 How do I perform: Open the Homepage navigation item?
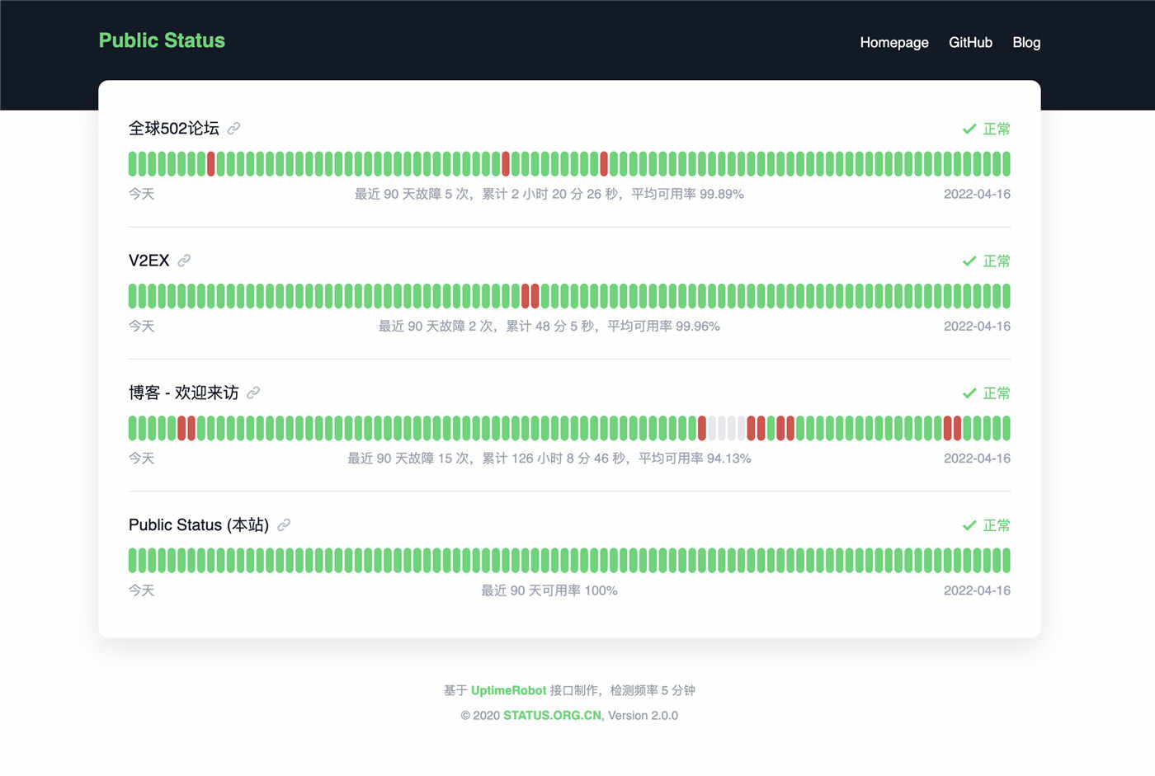pos(894,42)
